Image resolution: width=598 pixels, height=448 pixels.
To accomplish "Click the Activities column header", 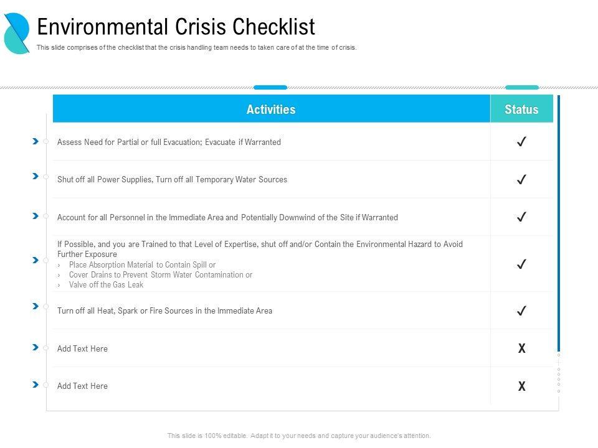I will pyautogui.click(x=271, y=110).
